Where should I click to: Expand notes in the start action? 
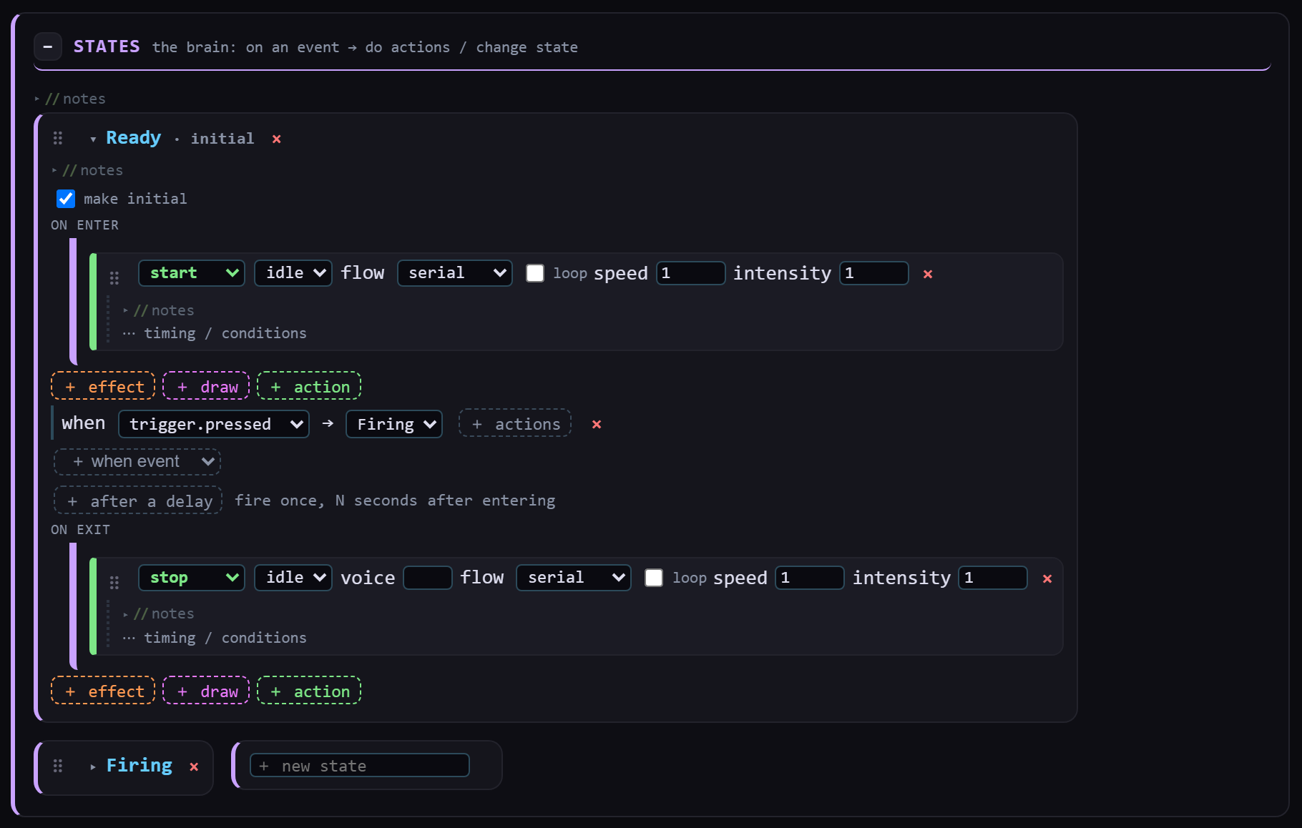click(x=159, y=310)
